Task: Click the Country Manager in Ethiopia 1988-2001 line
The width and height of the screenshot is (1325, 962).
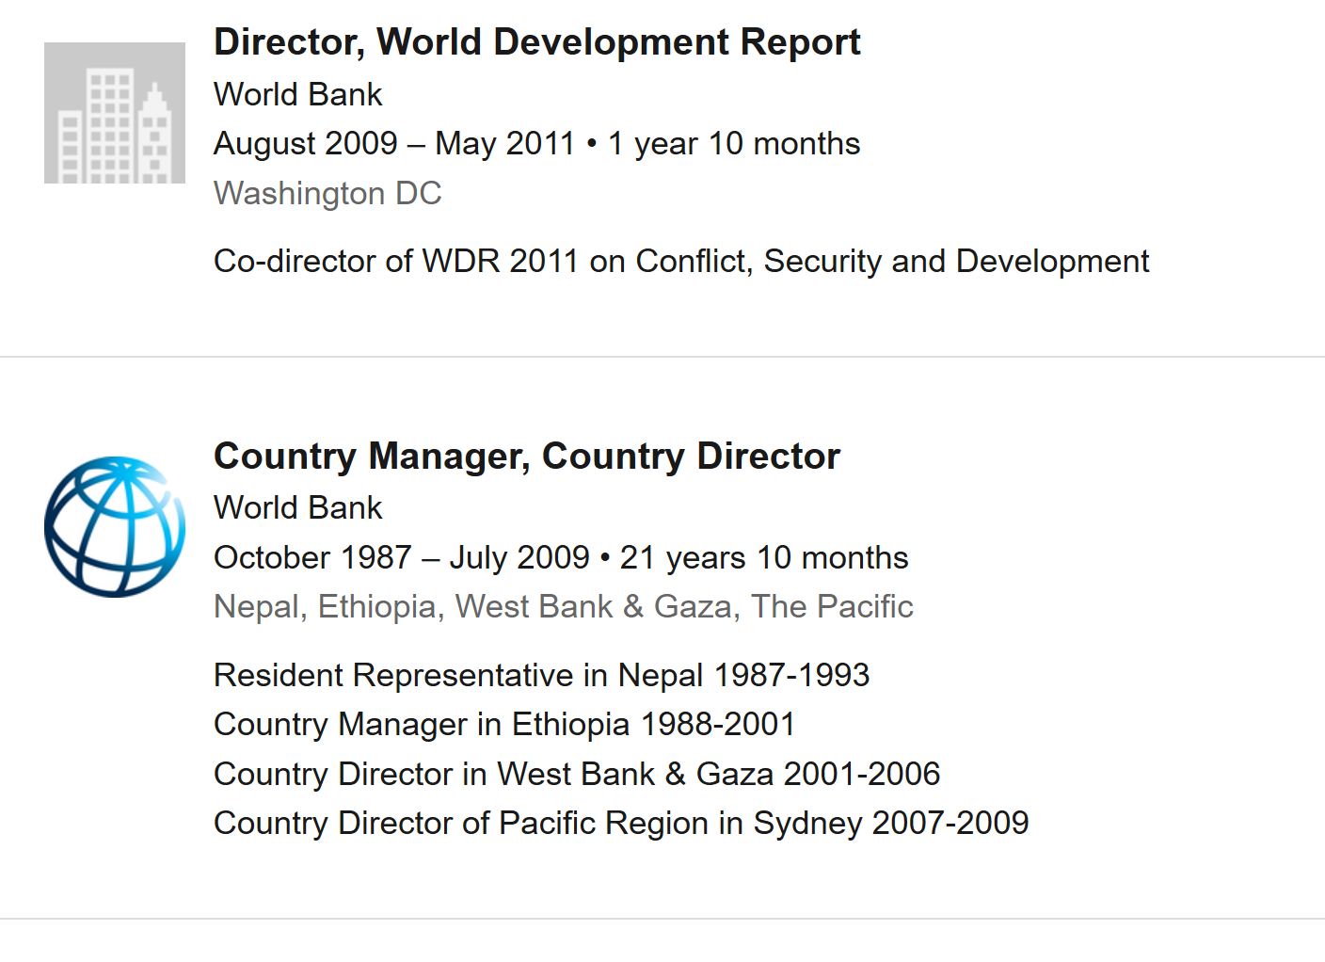Action: click(504, 725)
